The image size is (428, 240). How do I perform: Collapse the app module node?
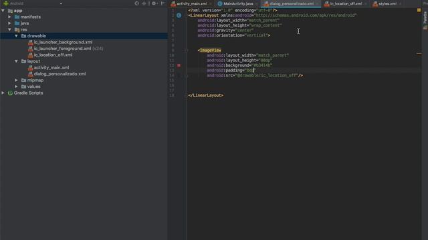click(x=3, y=11)
